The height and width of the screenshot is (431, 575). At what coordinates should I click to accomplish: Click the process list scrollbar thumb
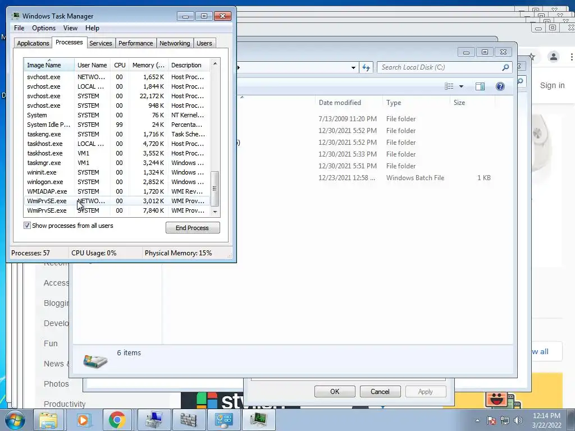click(x=215, y=189)
